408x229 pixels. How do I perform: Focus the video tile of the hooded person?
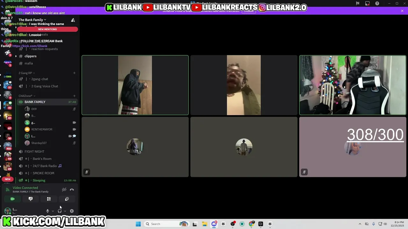point(135,85)
